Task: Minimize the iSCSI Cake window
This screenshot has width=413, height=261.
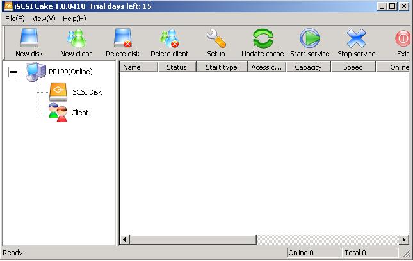Action: (382, 6)
